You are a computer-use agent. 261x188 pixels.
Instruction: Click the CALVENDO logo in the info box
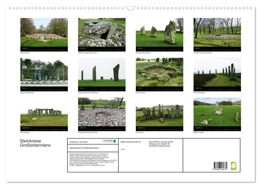(109, 141)
